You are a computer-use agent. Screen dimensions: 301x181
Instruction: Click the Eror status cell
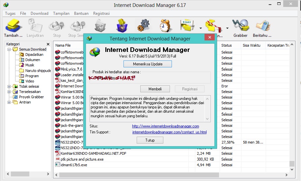click(225, 86)
